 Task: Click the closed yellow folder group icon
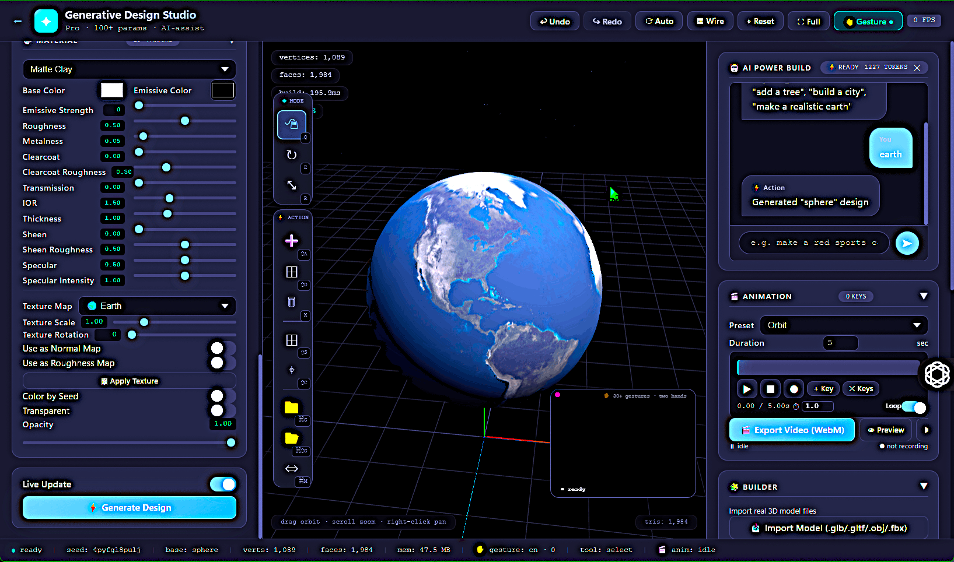(x=292, y=408)
